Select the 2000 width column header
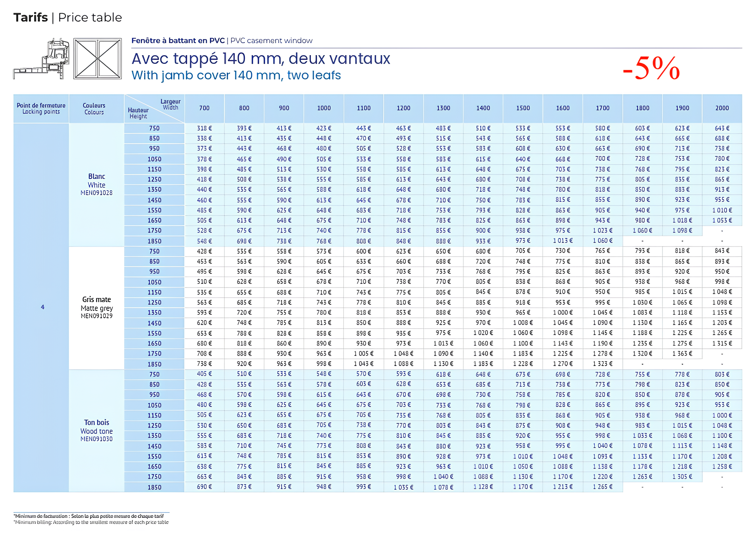The image size is (753, 534). 722,108
